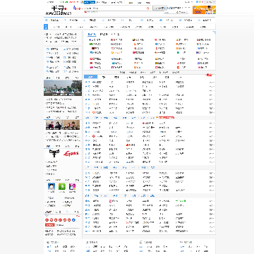Screen dimensions: 254x254
Task: Click the small color theme swatches at top right
Action: (x=200, y=2)
